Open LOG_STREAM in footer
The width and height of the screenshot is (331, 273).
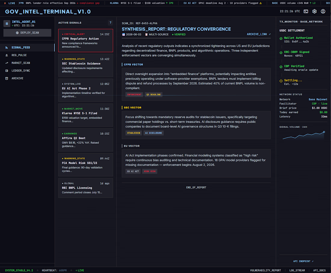(297, 270)
